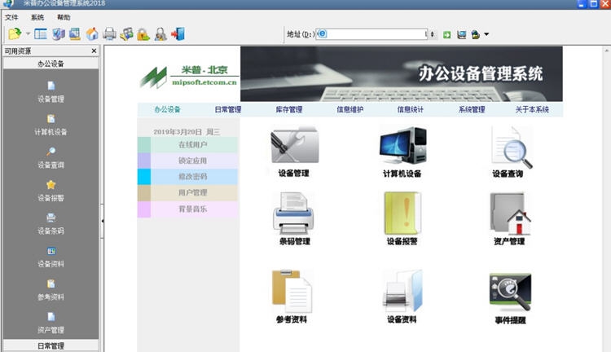Click the printer toolbar icon
Image resolution: width=611 pixels, height=352 pixels.
pos(109,34)
